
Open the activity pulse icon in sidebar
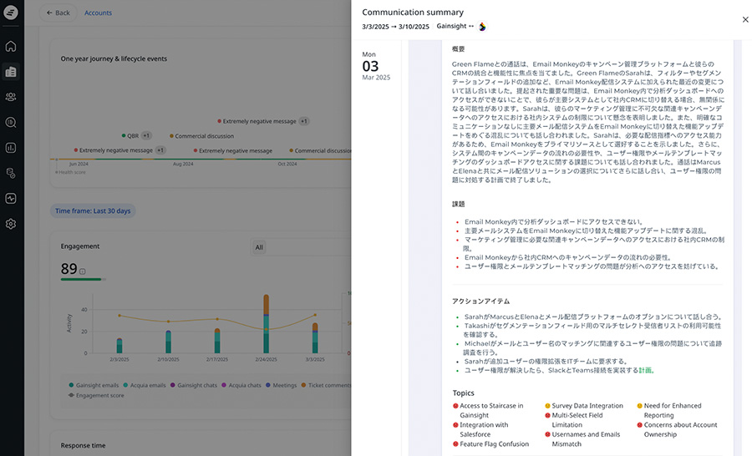(x=11, y=199)
